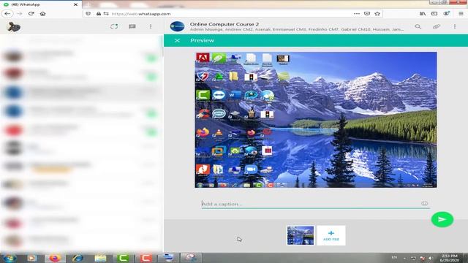Reload the WhatsApp Web page
The image size is (468, 263).
(x=31, y=14)
